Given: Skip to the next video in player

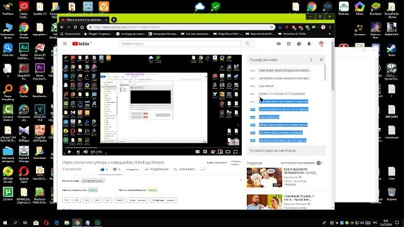Looking at the screenshot, I should tap(78, 152).
